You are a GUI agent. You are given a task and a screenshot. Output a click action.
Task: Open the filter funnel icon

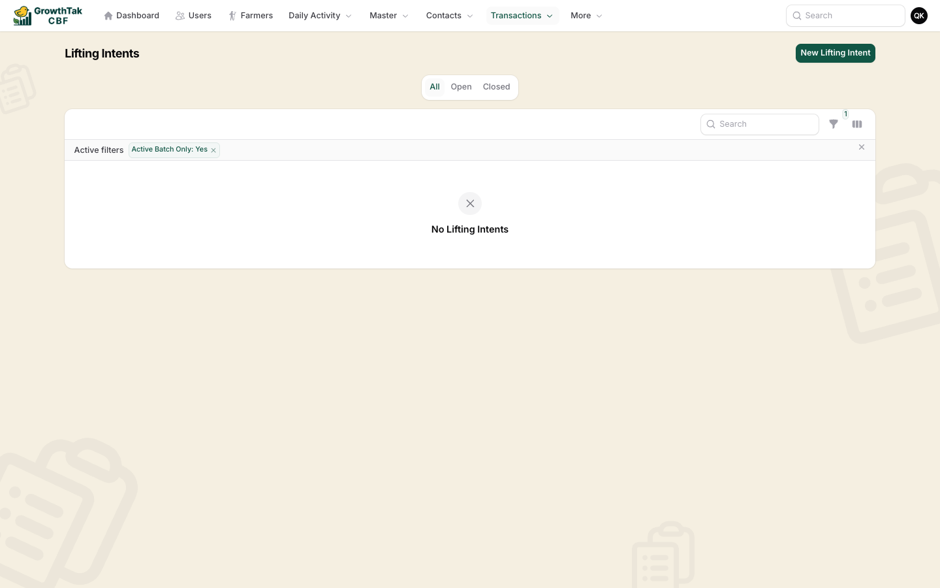pyautogui.click(x=834, y=124)
